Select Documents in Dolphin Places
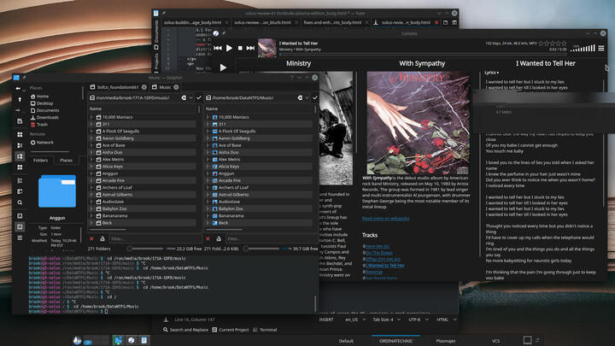 [44, 110]
